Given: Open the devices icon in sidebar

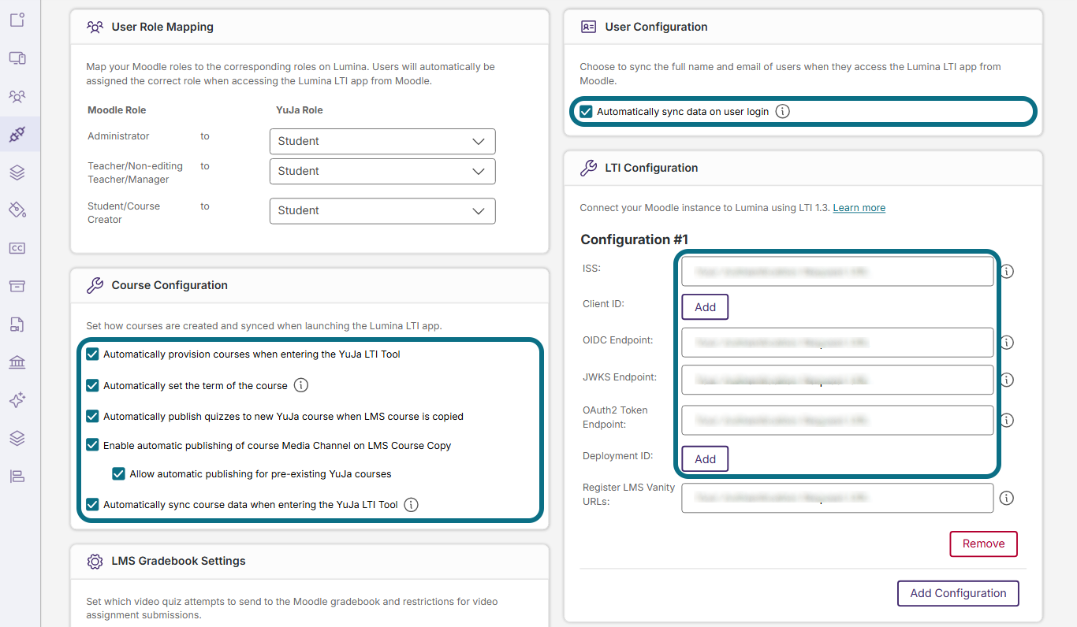Looking at the screenshot, I should 17,58.
